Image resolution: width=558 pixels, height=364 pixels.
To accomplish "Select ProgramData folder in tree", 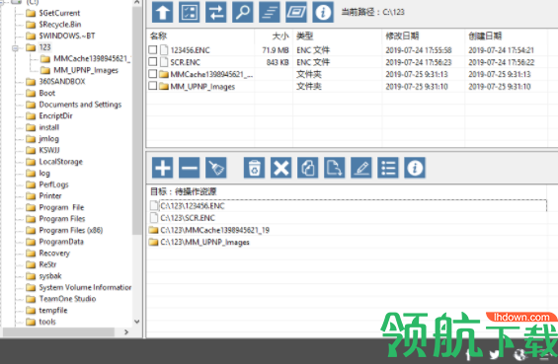I will point(61,242).
